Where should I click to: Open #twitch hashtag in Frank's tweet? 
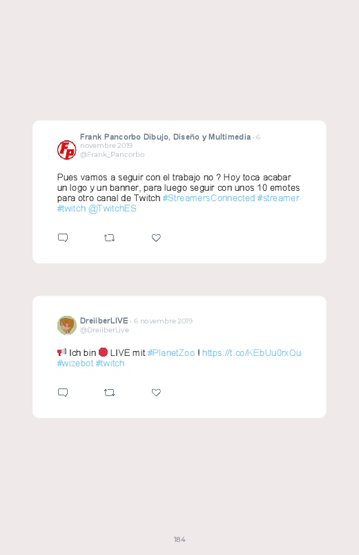point(71,209)
